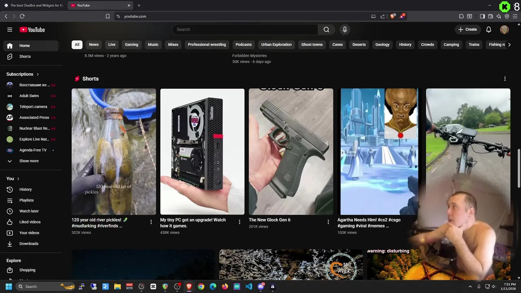The width and height of the screenshot is (521, 293).
Task: Reload the page
Action: pyautogui.click(x=22, y=16)
